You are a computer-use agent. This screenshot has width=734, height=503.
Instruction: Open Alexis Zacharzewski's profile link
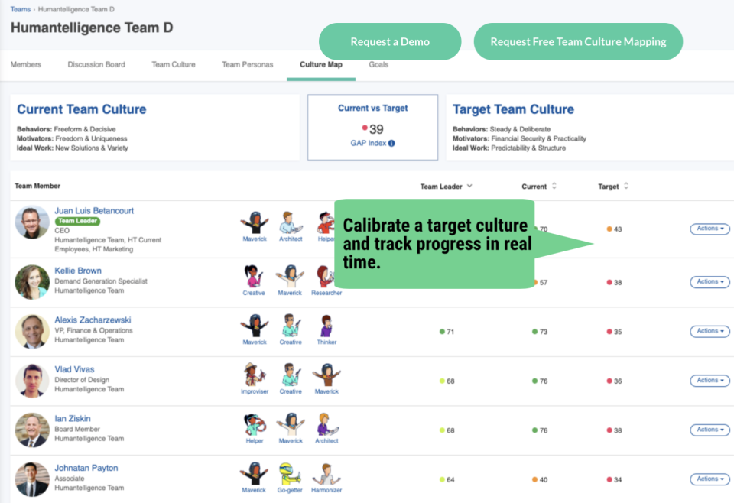[x=93, y=320]
